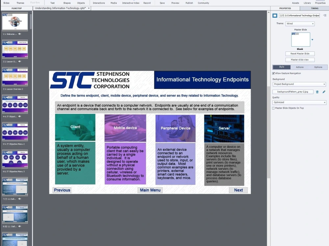Image resolution: width=329 pixels, height=246 pixels.
Task: Select the Next button on the slide
Action: (x=238, y=190)
